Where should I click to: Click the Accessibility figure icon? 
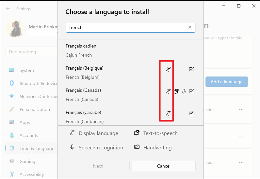pyautogui.click(x=12, y=174)
